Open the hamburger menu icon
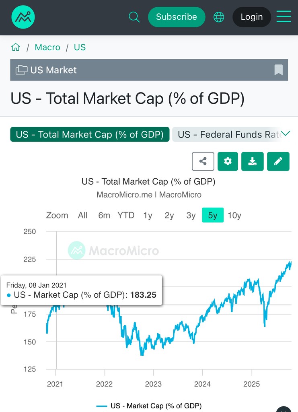The image size is (298, 412). [x=284, y=17]
